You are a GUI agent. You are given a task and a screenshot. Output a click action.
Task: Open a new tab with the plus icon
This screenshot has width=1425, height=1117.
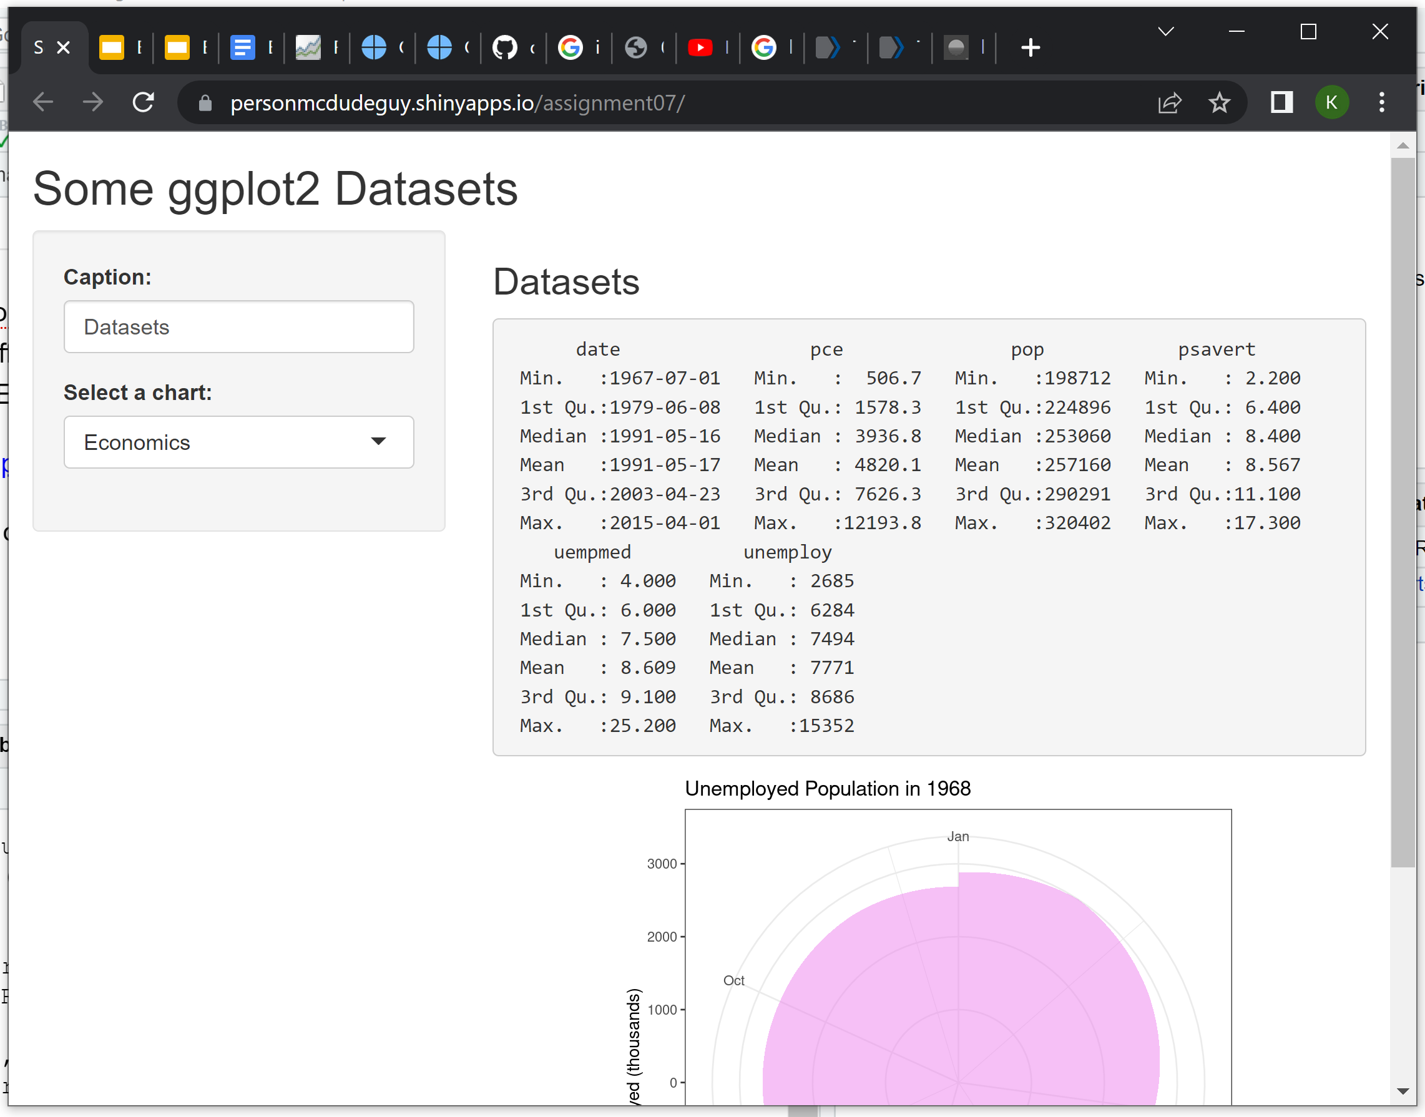click(1031, 47)
